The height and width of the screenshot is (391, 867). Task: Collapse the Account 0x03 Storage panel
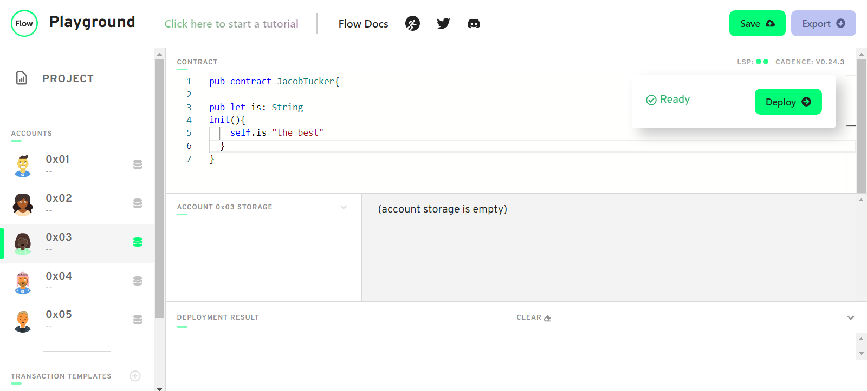[344, 207]
